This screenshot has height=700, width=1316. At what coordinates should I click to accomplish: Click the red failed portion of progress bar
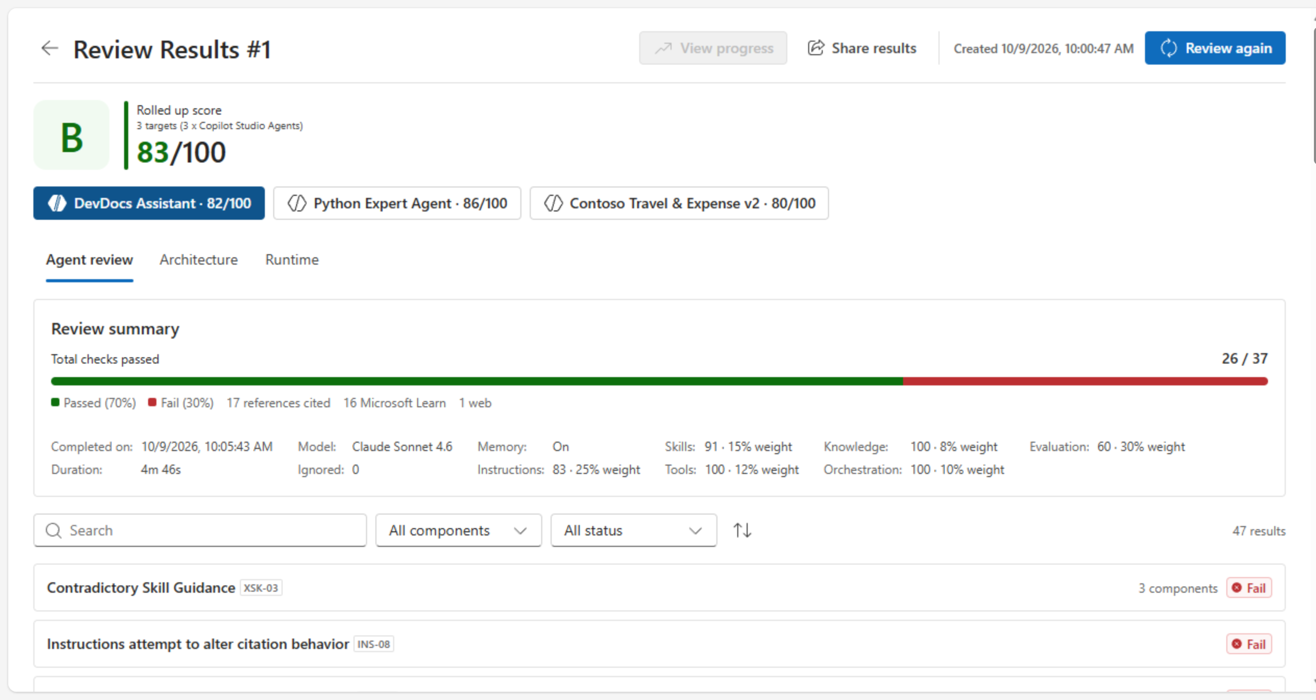tap(1086, 381)
